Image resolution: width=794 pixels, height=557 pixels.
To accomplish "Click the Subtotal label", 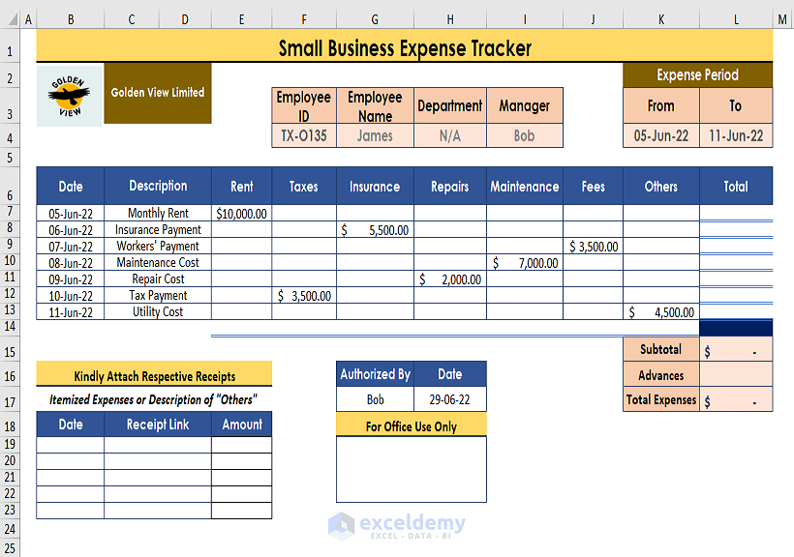I will point(660,349).
